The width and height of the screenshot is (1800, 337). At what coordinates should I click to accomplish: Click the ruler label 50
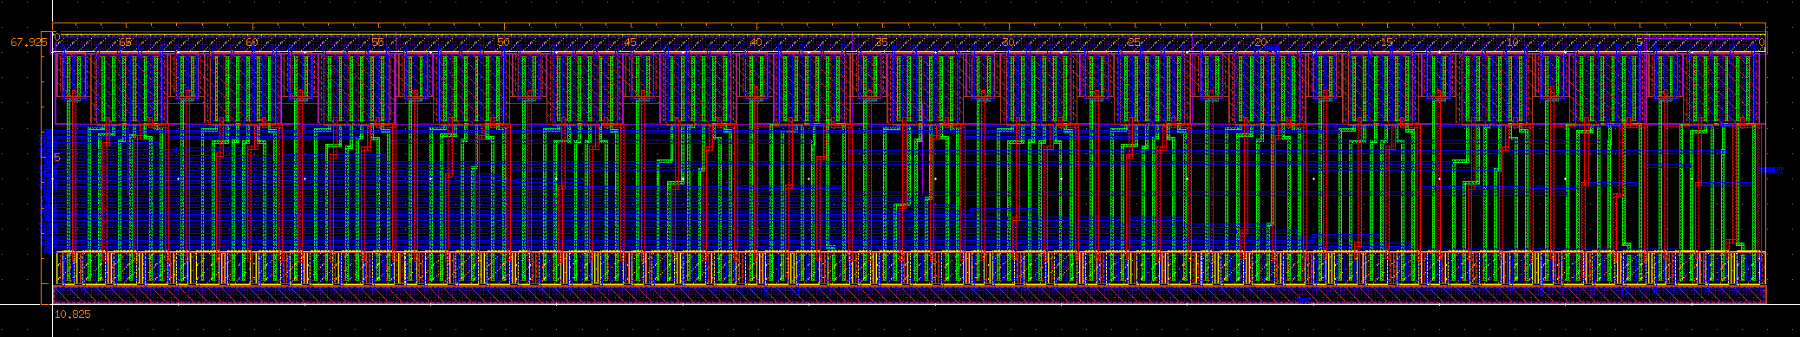pos(504,42)
